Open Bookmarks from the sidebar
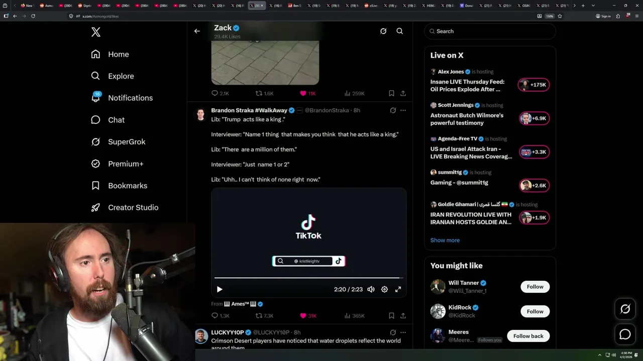Screen dimensions: 643x361 (120, 186)
